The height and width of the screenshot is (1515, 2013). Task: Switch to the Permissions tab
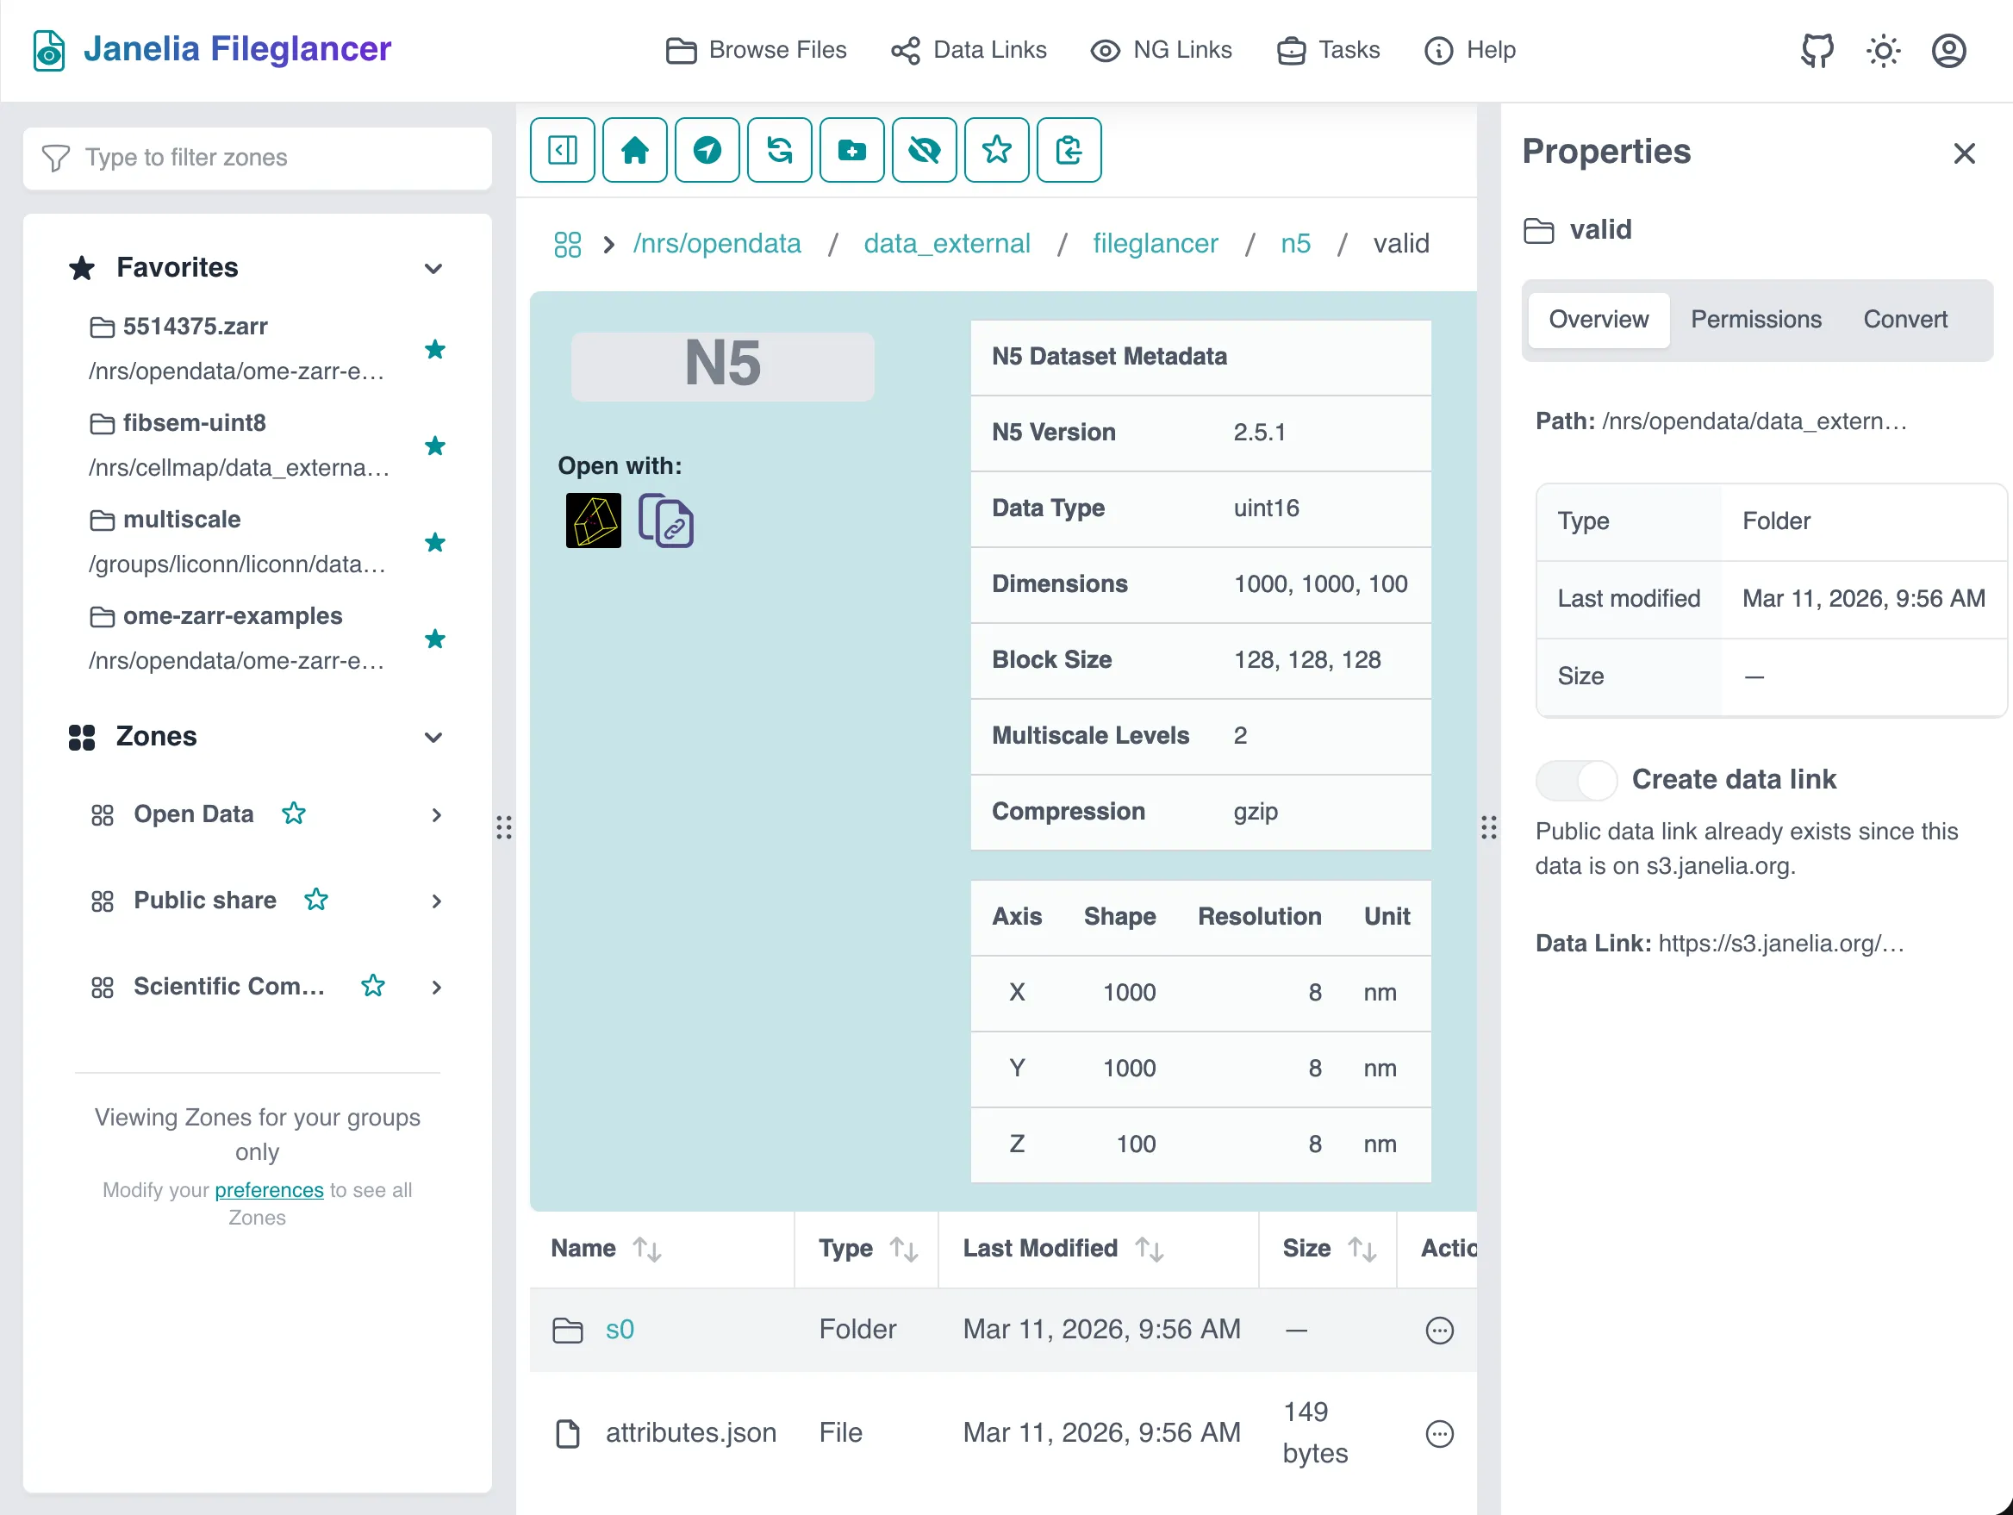click(x=1755, y=320)
